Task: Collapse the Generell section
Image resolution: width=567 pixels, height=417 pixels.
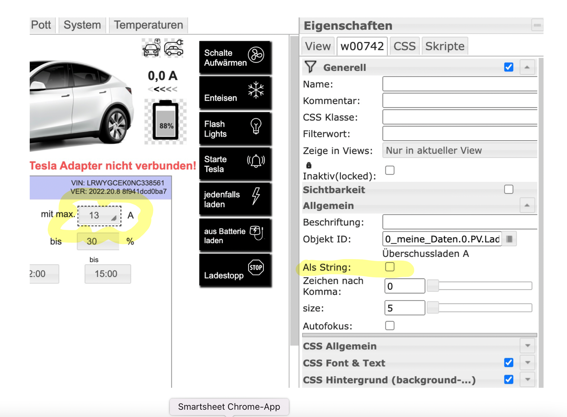Action: (527, 67)
